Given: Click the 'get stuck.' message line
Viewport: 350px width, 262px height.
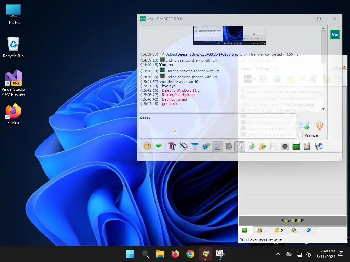Looking at the screenshot, I should click(x=170, y=104).
